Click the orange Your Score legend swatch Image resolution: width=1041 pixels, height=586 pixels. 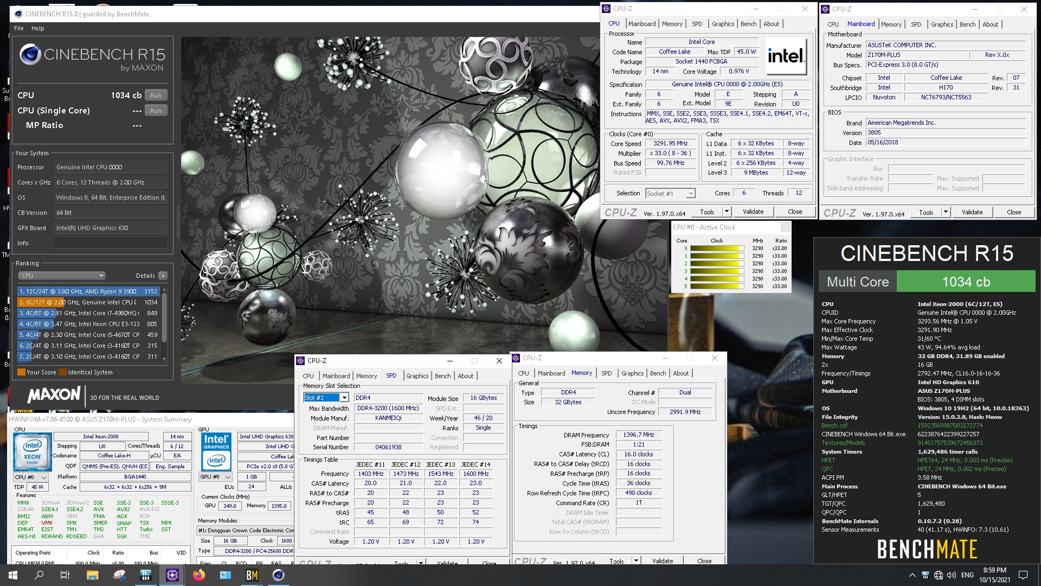point(21,372)
